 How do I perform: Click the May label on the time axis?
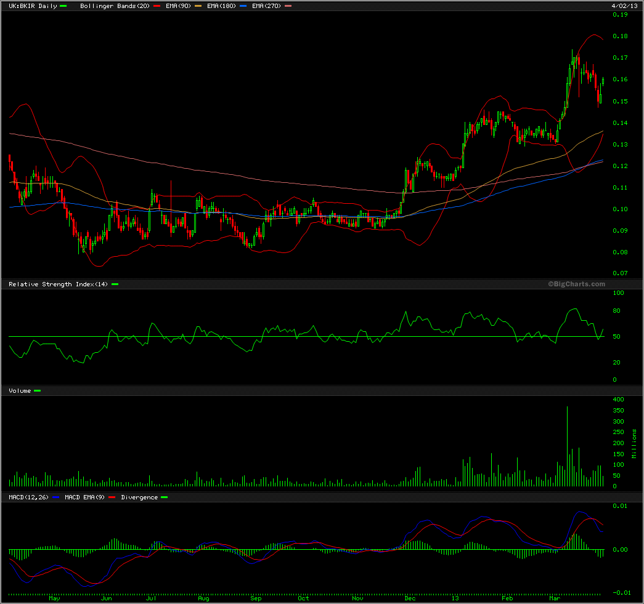pos(55,598)
